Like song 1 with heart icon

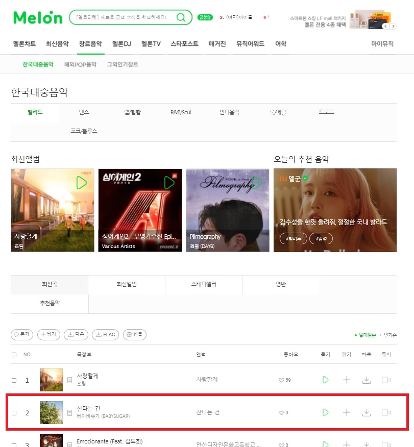(x=281, y=380)
